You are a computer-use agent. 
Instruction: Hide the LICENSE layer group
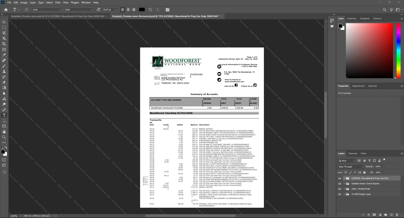coord(340,178)
